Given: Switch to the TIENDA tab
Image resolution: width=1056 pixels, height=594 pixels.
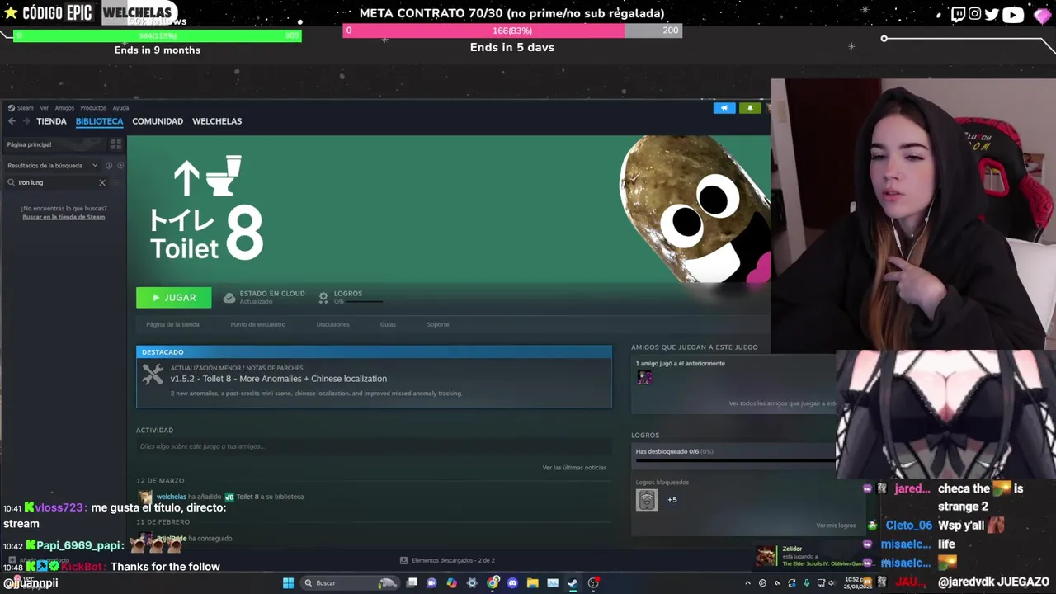Looking at the screenshot, I should [51, 121].
